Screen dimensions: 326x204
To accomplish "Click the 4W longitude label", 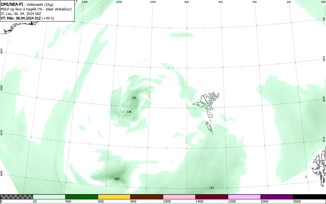I will [x=255, y=2].
